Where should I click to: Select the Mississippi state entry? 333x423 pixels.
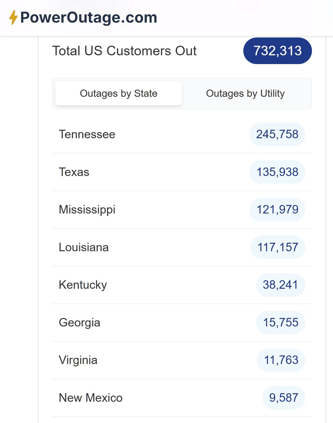pyautogui.click(x=87, y=210)
